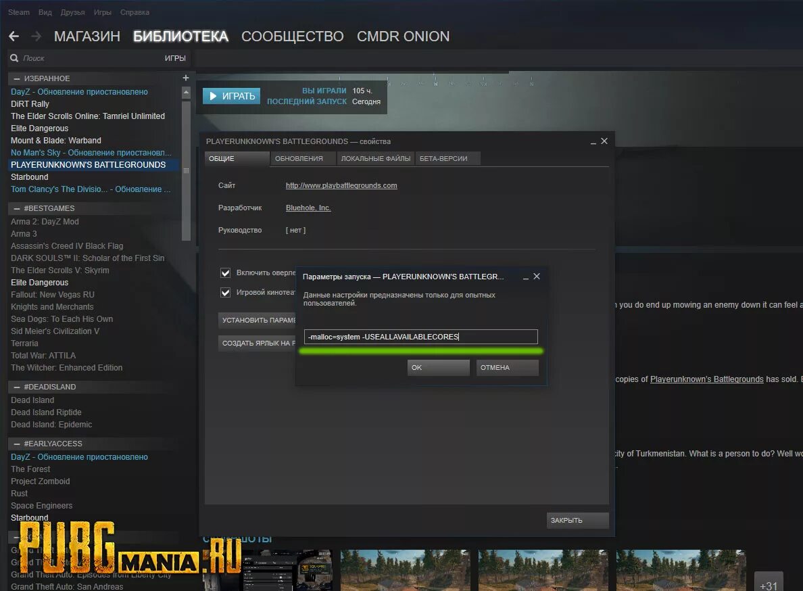Collapse the #EARLYACCESS category

tap(17, 444)
